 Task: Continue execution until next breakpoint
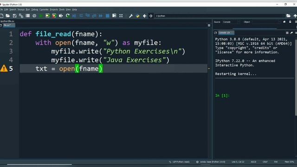tap(101, 16)
